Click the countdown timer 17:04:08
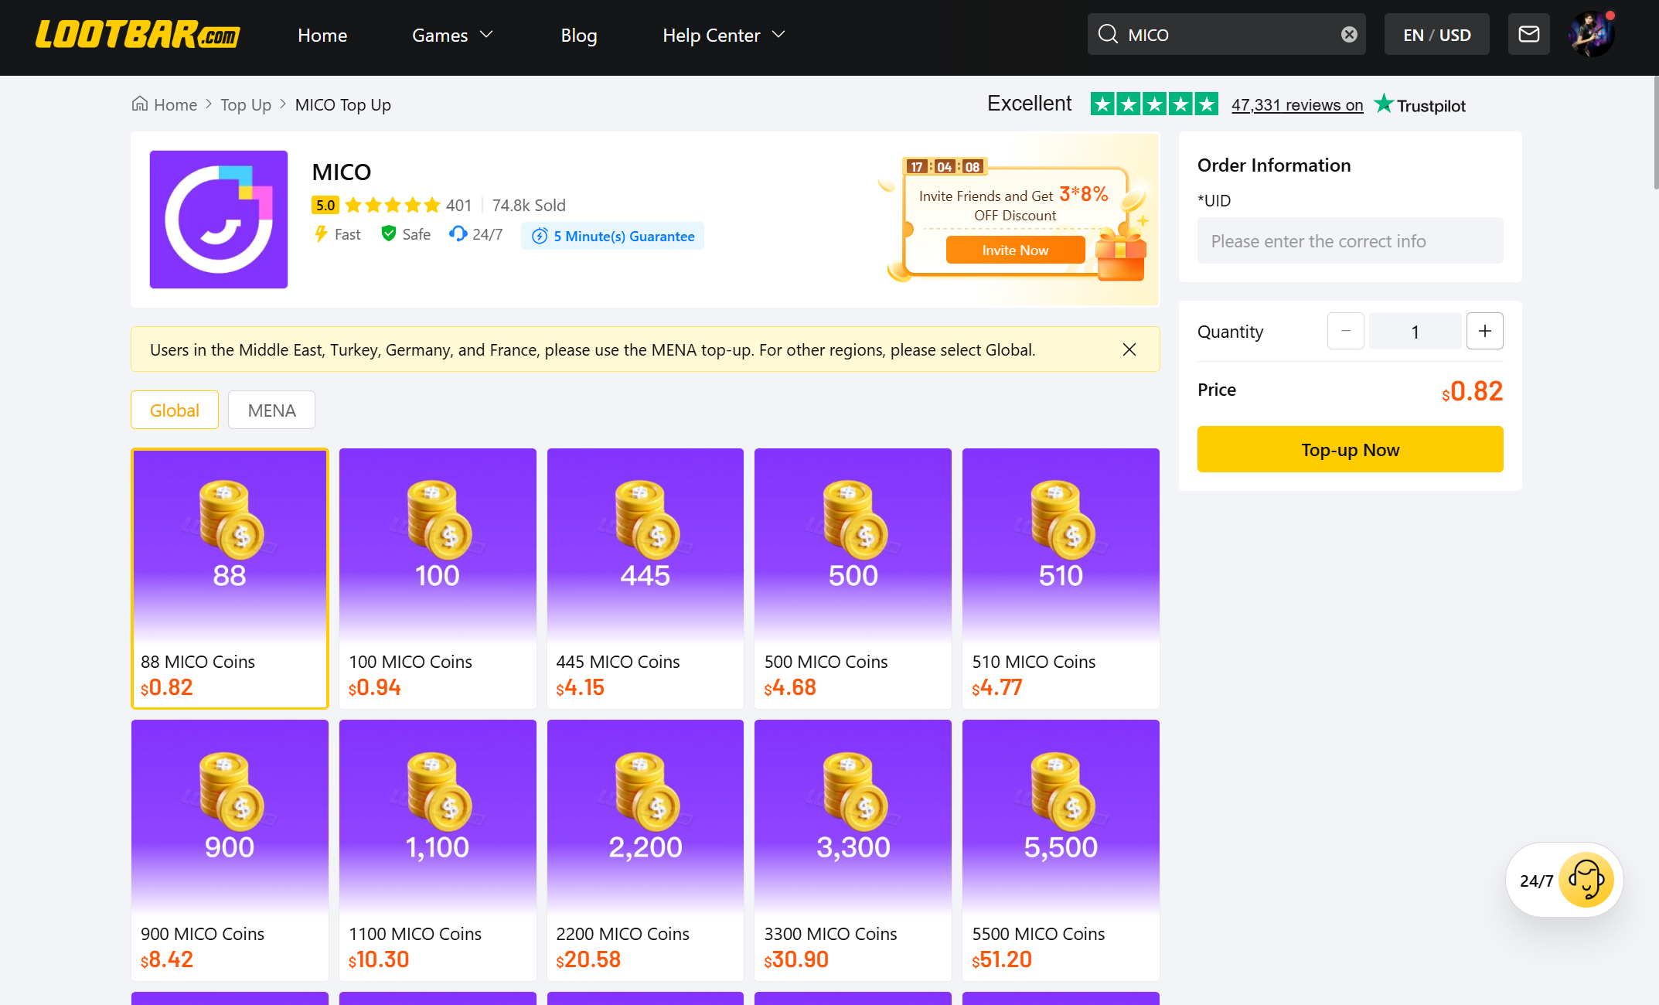The height and width of the screenshot is (1005, 1659). pos(945,166)
